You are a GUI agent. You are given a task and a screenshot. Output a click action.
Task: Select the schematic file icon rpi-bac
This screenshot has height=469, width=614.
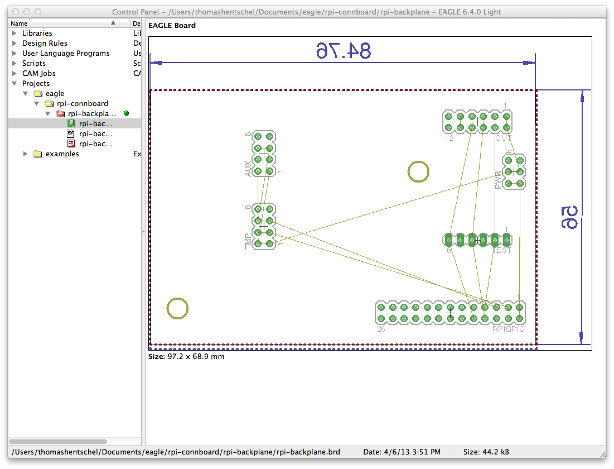[x=71, y=133]
